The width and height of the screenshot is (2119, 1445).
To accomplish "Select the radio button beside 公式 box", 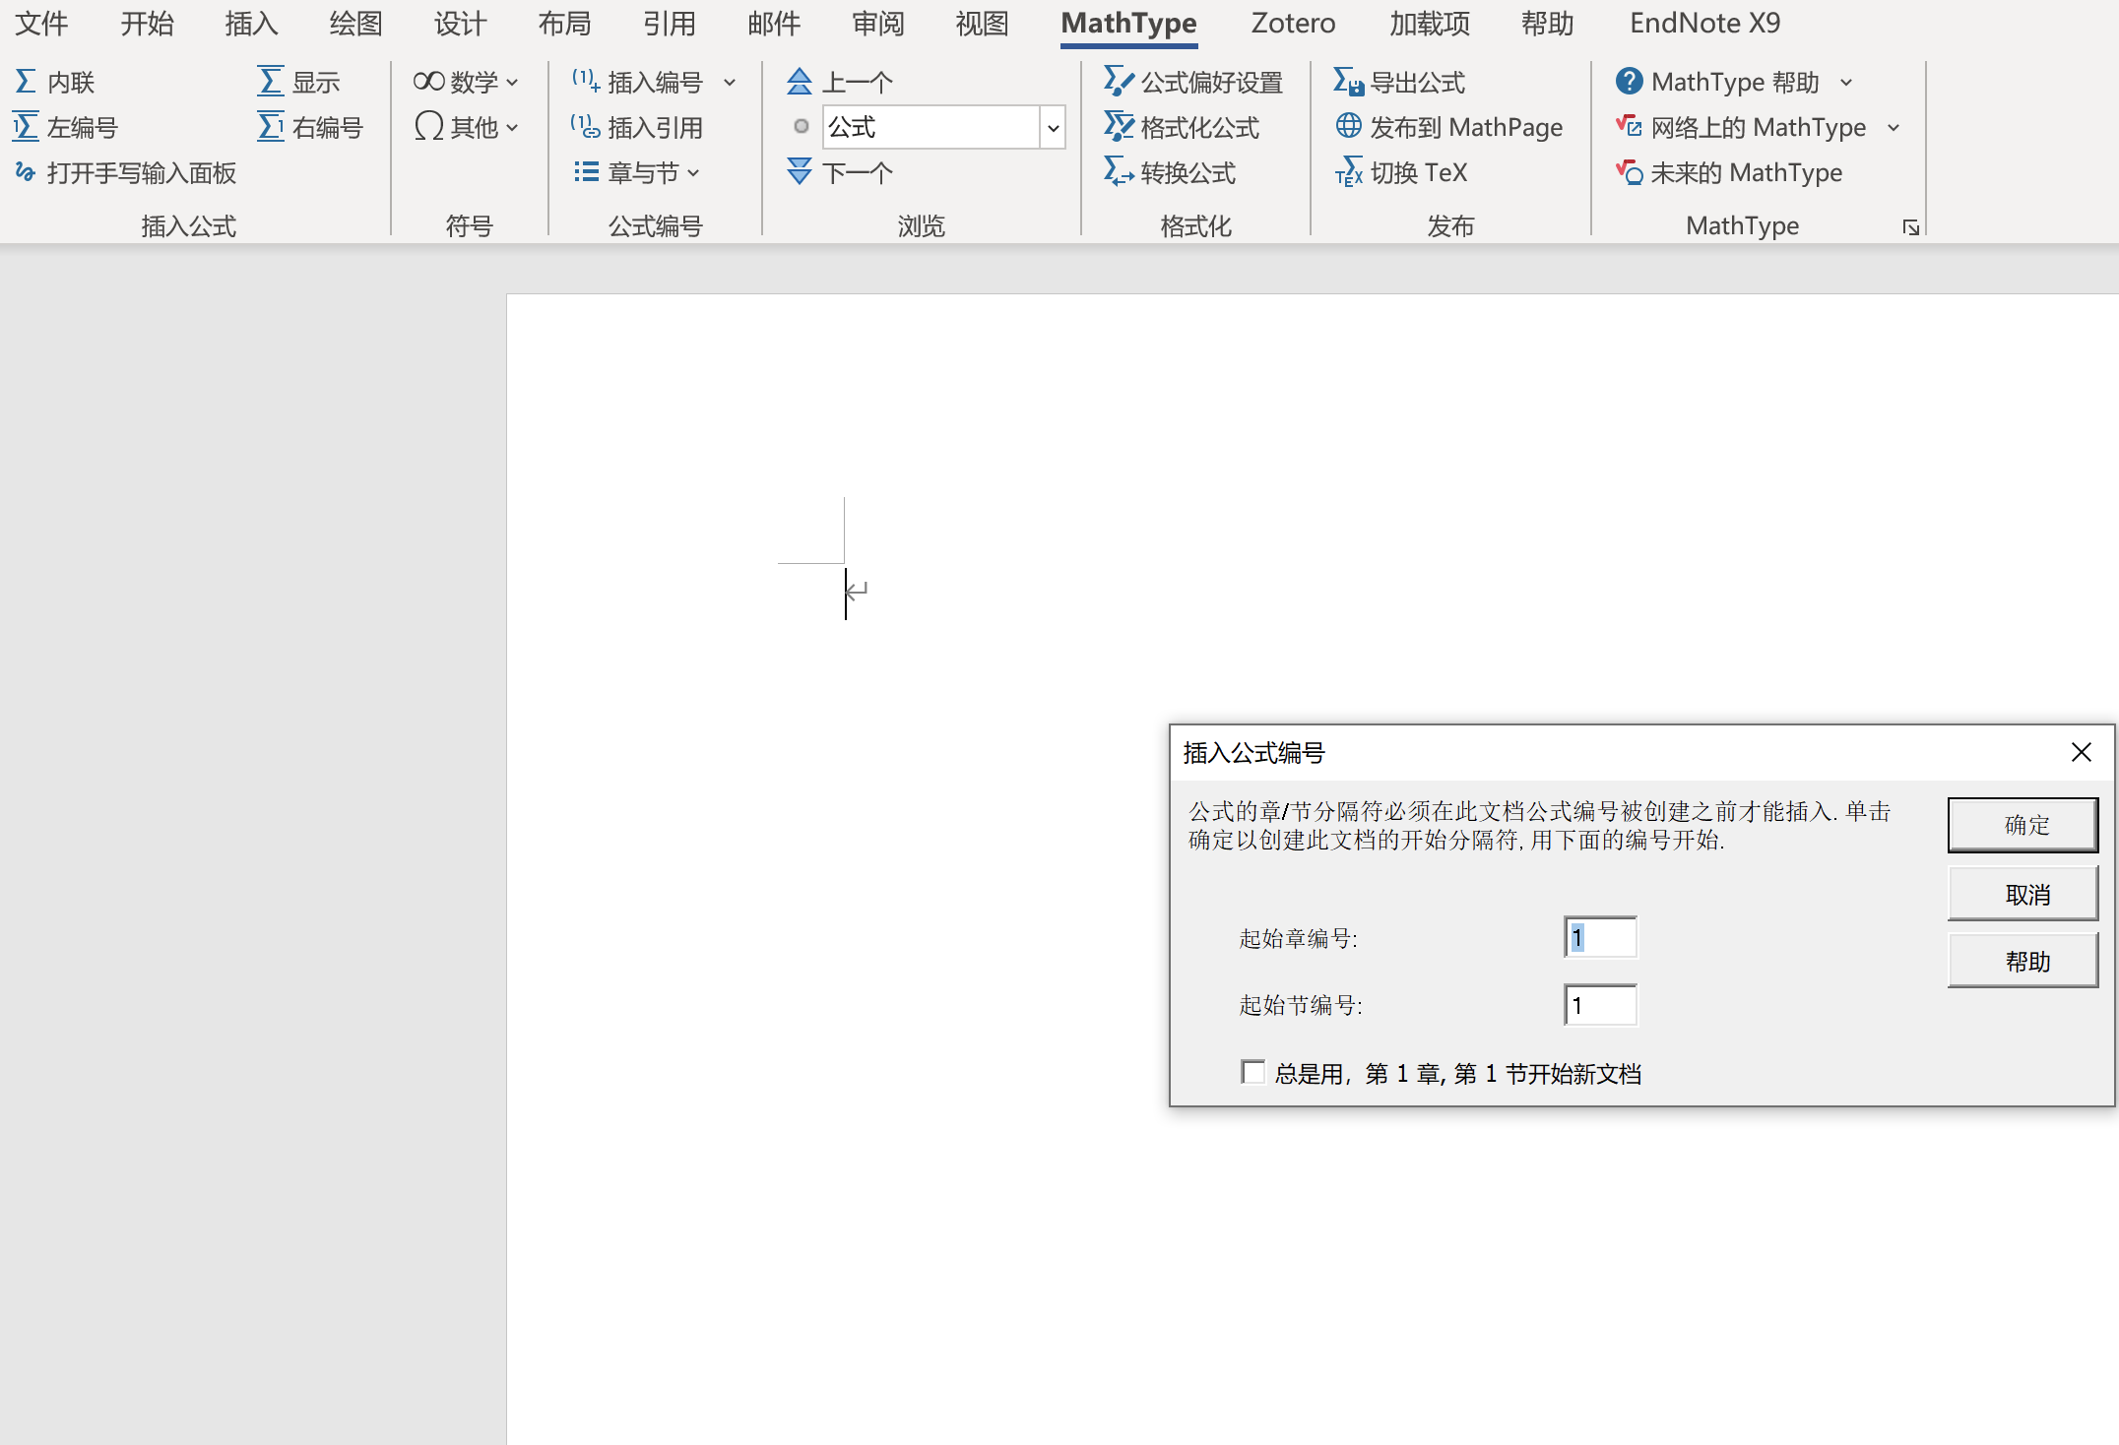I will tap(801, 126).
